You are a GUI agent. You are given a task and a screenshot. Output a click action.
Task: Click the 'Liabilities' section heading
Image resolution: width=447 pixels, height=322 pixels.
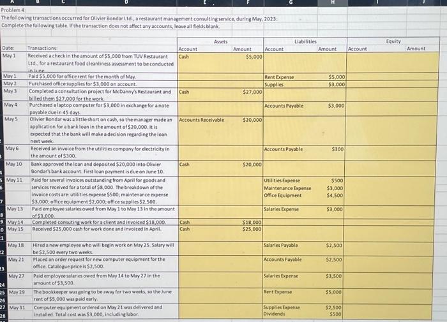(x=305, y=41)
